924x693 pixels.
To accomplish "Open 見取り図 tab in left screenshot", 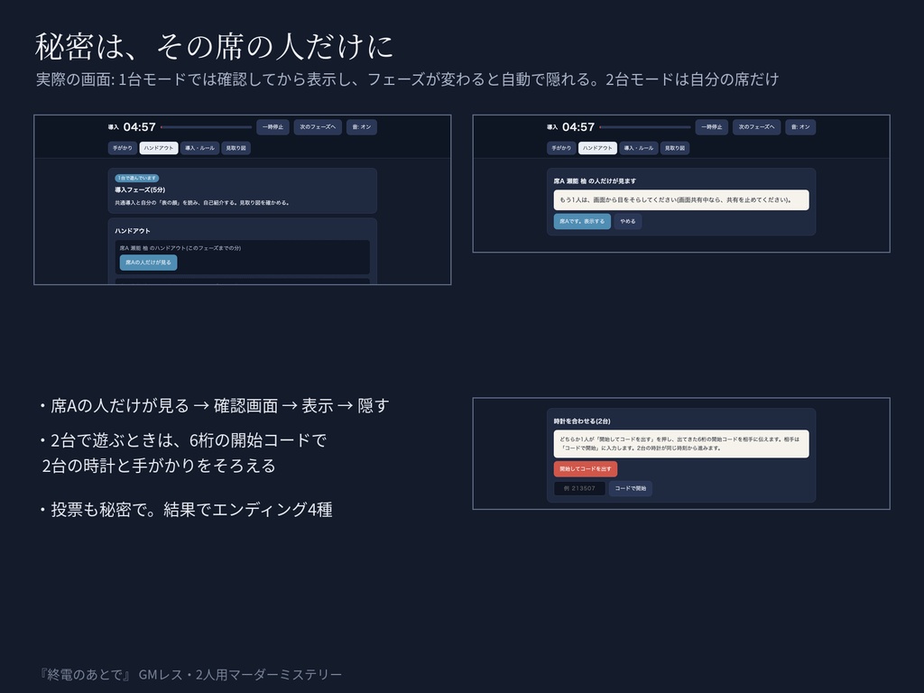I will point(236,148).
